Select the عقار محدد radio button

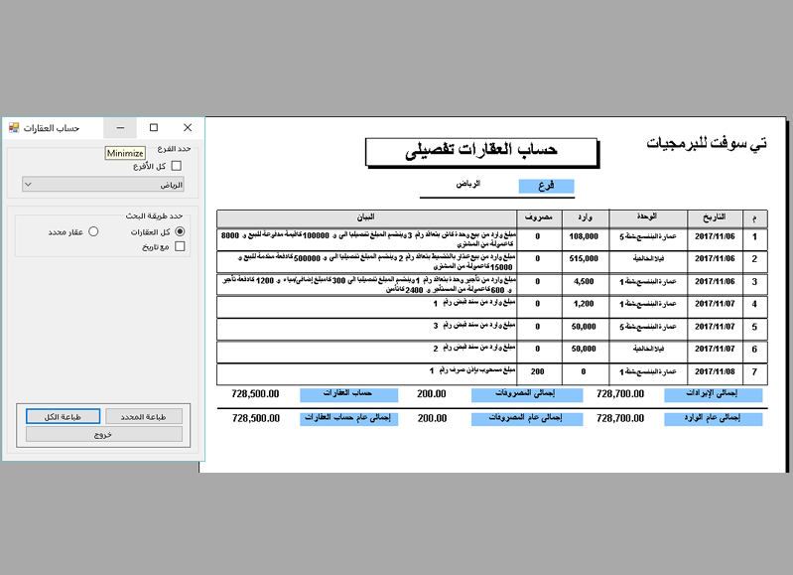click(x=93, y=231)
